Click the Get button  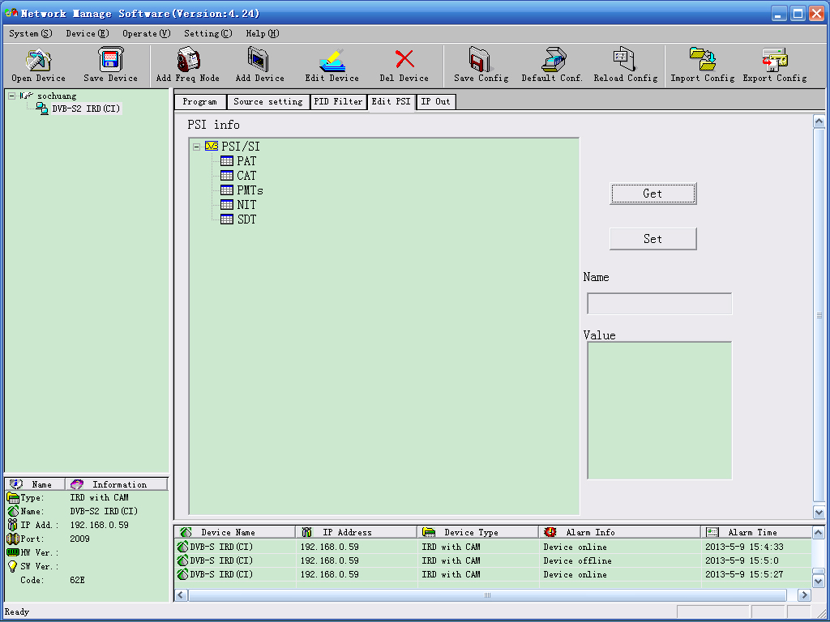(652, 194)
